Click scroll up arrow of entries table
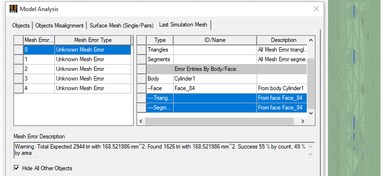 pos(311,40)
